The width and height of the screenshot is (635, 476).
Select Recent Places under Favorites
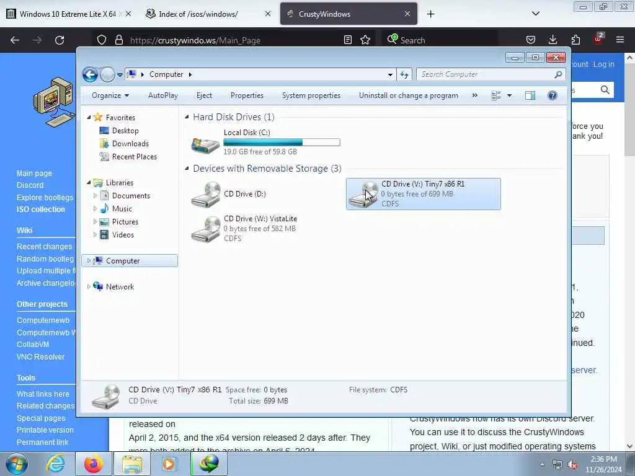134,157
